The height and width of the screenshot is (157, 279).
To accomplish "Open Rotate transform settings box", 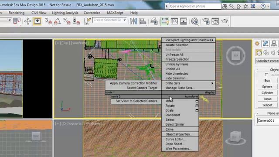I will point(197,106).
